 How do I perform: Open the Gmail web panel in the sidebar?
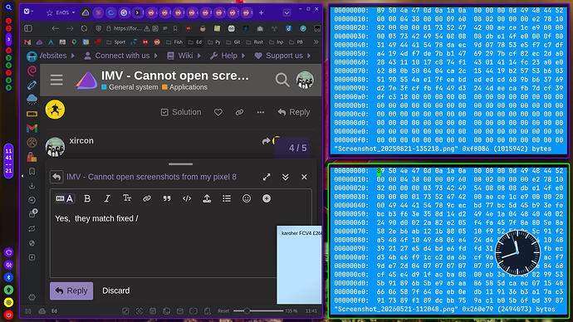[32, 128]
